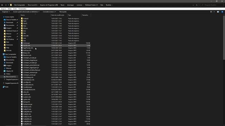Click the Nova pasta button
The height and width of the screenshot is (126, 225).
63,12
